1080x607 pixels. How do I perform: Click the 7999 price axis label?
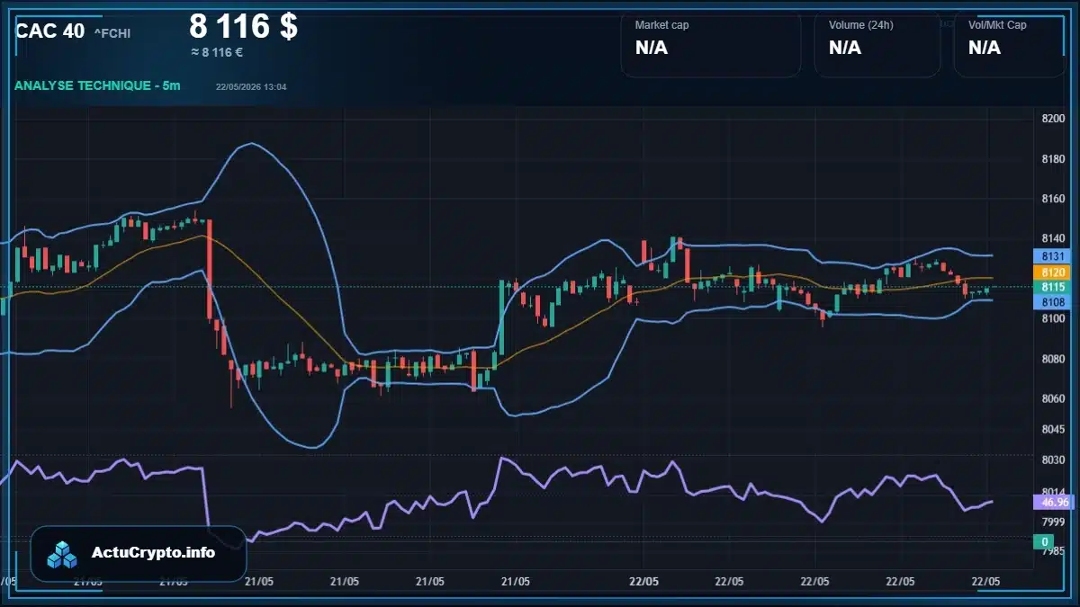tap(1053, 522)
